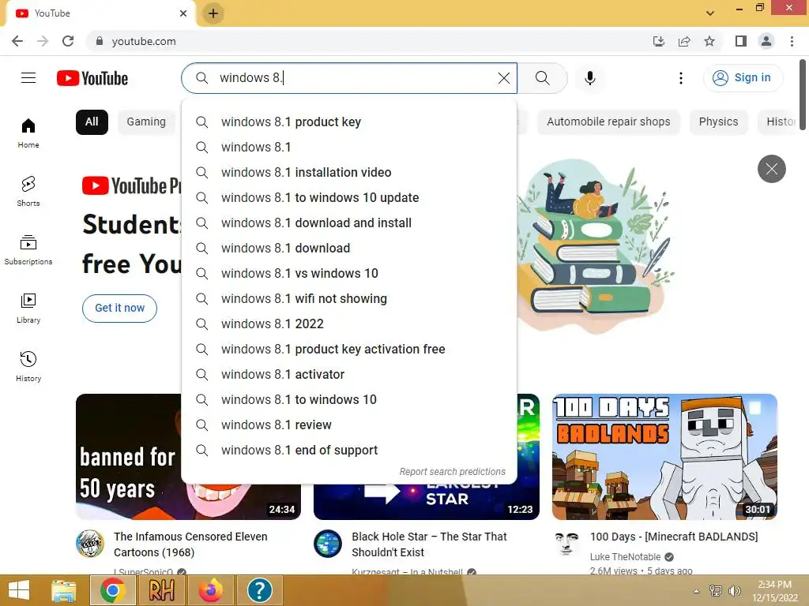Open Shorts from the sidebar

[28, 191]
